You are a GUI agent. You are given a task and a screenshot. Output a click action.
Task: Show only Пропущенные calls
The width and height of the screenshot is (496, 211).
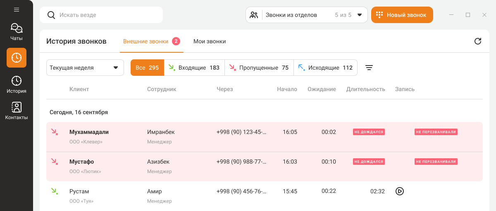[259, 68]
